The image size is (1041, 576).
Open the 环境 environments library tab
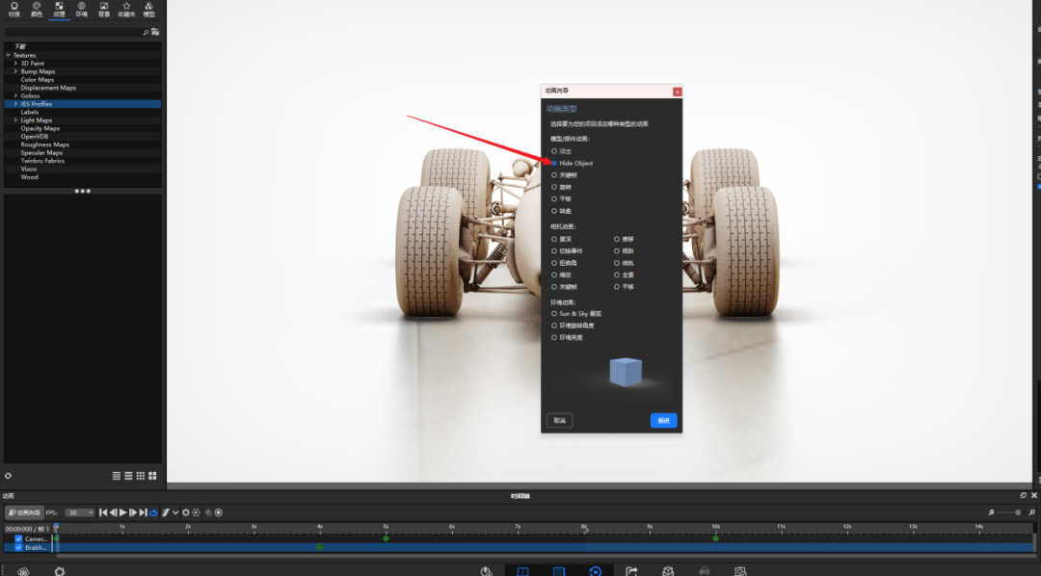pyautogui.click(x=82, y=10)
